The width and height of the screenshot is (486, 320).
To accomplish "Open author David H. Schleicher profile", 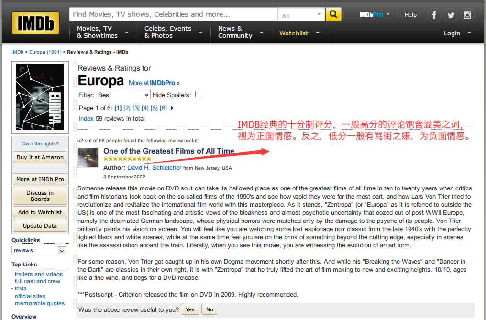I will 155,168.
